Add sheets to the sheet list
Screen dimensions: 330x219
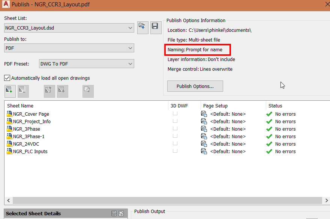coord(10,91)
